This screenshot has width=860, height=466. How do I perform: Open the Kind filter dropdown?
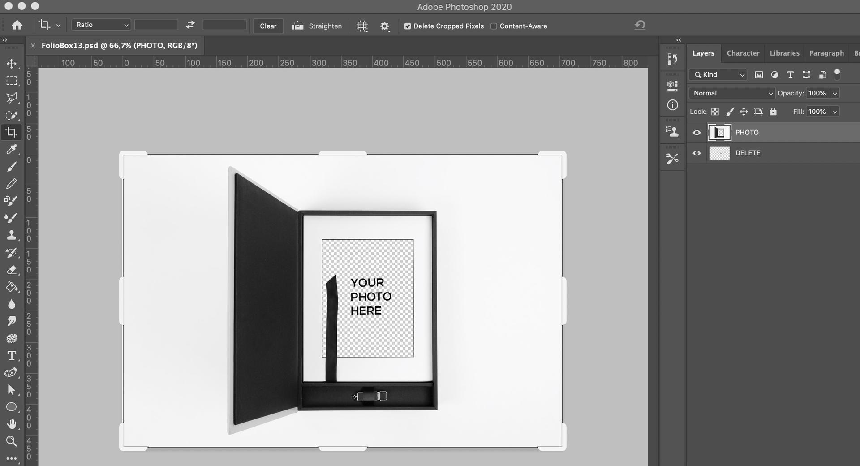[x=718, y=74]
